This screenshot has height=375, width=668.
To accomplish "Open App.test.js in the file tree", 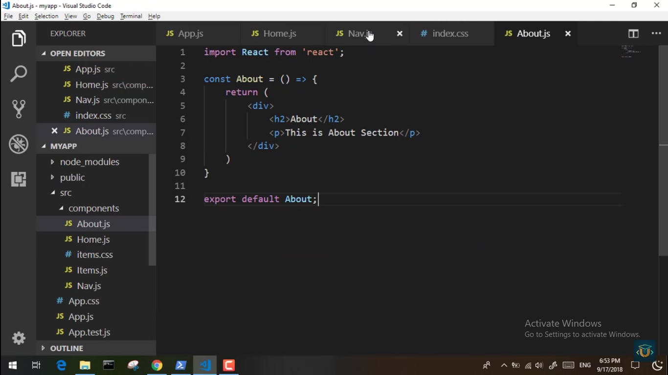I will coord(92,332).
